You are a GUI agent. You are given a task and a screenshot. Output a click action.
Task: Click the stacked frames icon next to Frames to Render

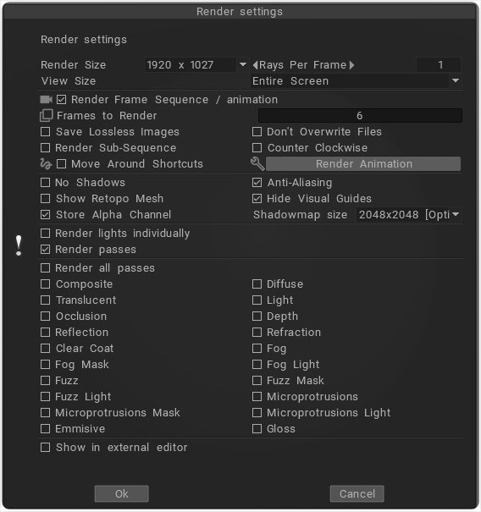pos(46,115)
